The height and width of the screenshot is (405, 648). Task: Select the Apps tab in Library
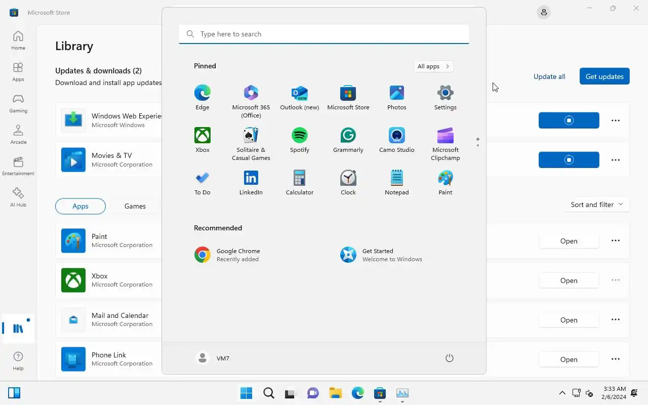[80, 206]
